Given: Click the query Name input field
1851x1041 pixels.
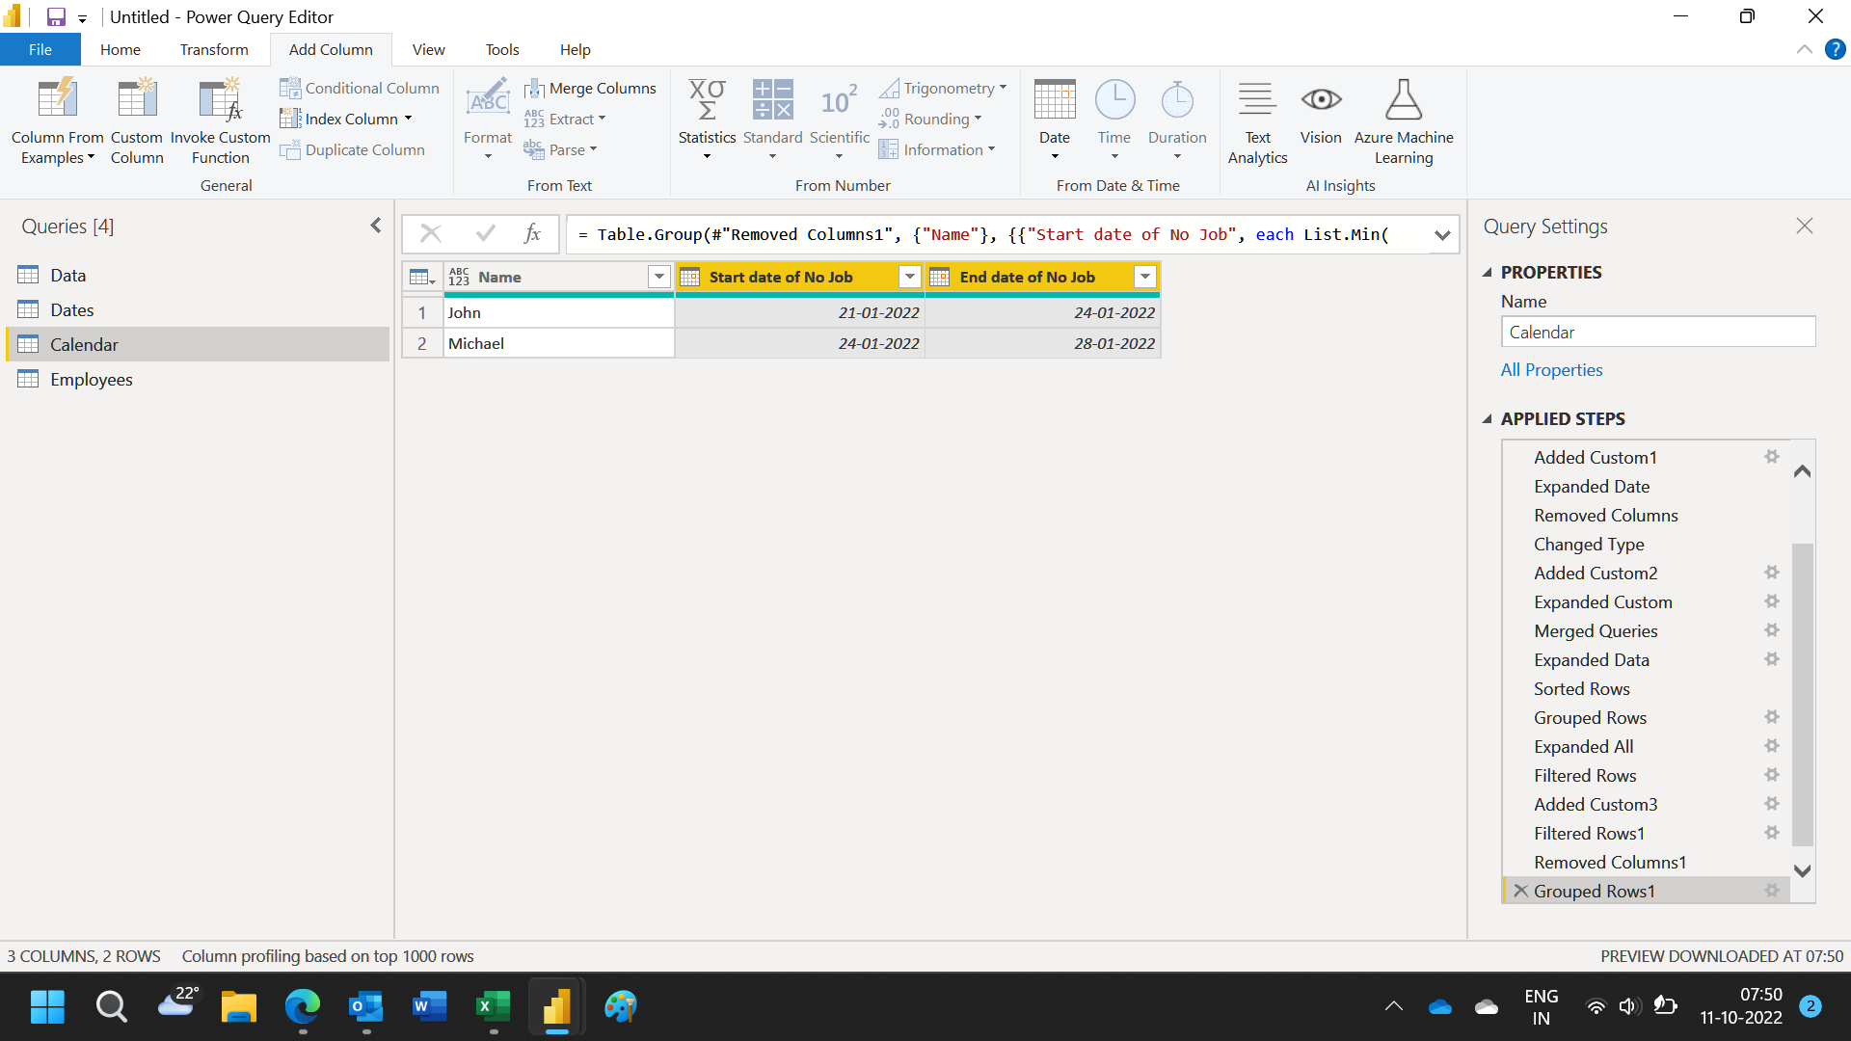Looking at the screenshot, I should pos(1657,332).
